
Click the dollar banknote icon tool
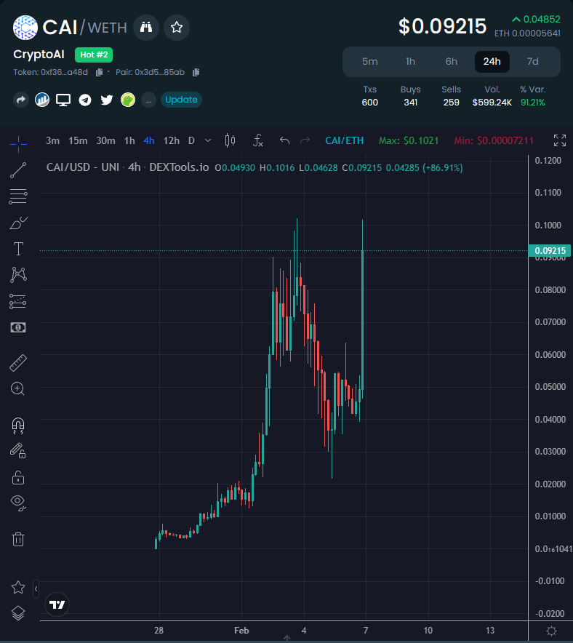[x=18, y=327]
